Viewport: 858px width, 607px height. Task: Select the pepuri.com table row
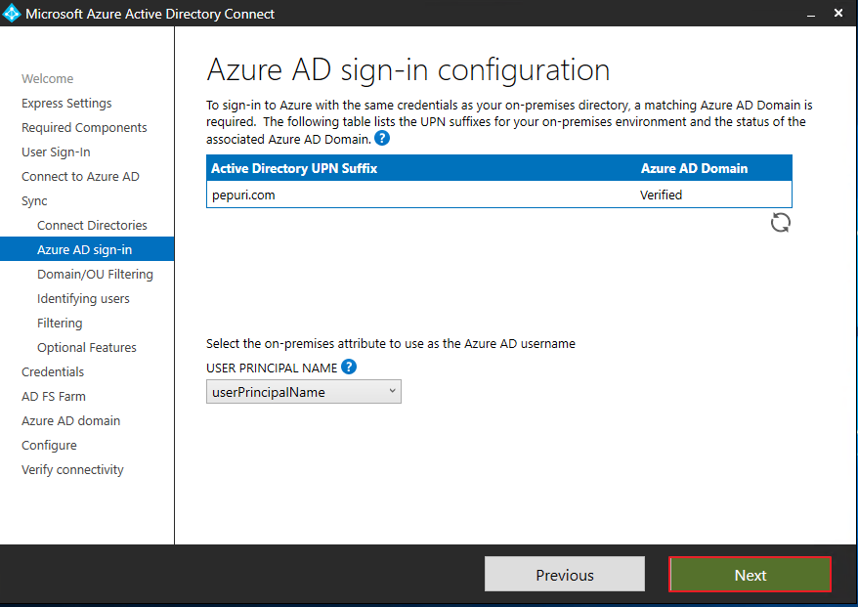pos(499,195)
